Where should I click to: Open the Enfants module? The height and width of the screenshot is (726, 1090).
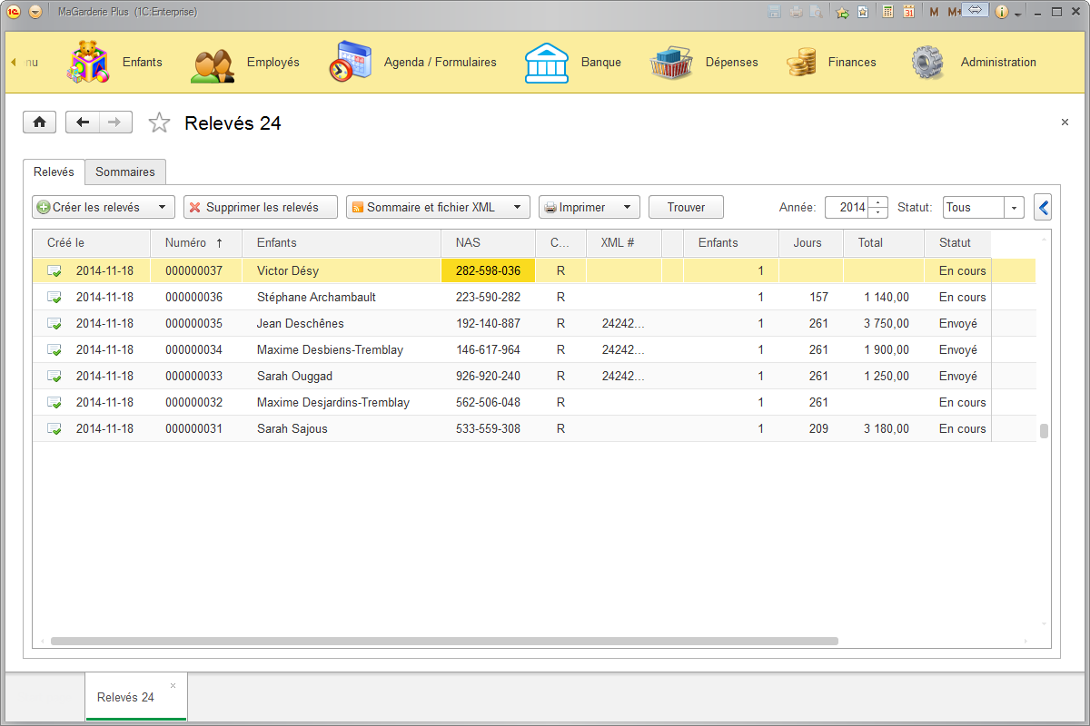tap(142, 62)
